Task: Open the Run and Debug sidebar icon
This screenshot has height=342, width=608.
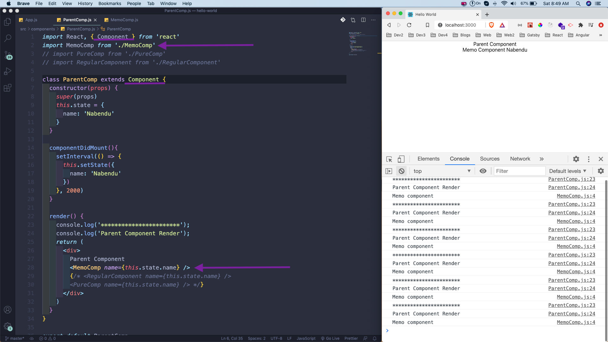Action: (8, 71)
